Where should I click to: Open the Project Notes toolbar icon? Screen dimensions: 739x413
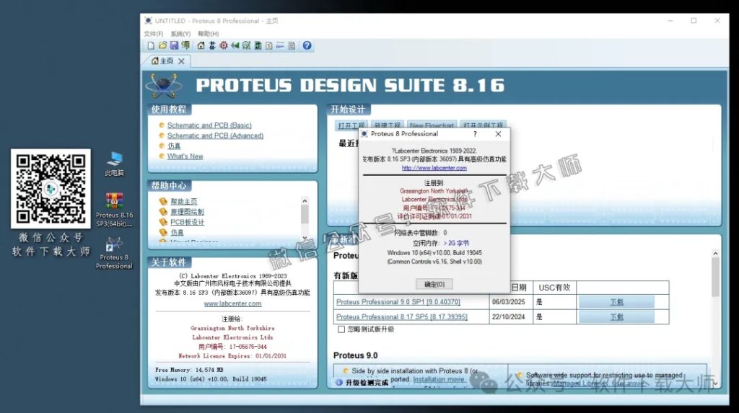[292, 45]
